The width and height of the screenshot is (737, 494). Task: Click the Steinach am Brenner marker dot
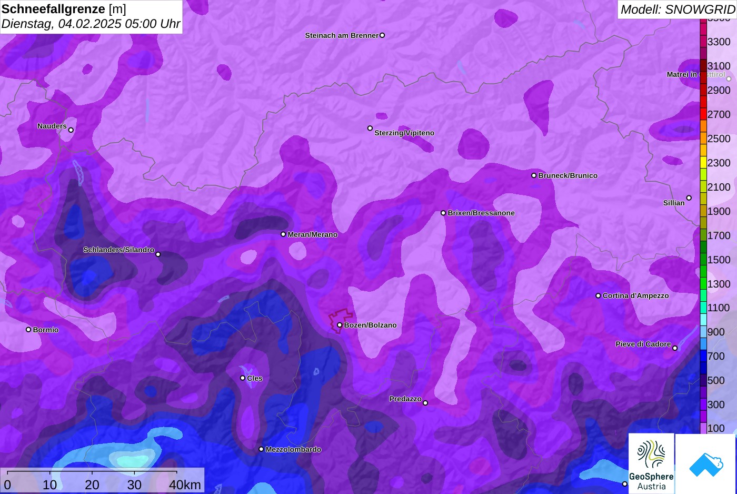pos(382,35)
